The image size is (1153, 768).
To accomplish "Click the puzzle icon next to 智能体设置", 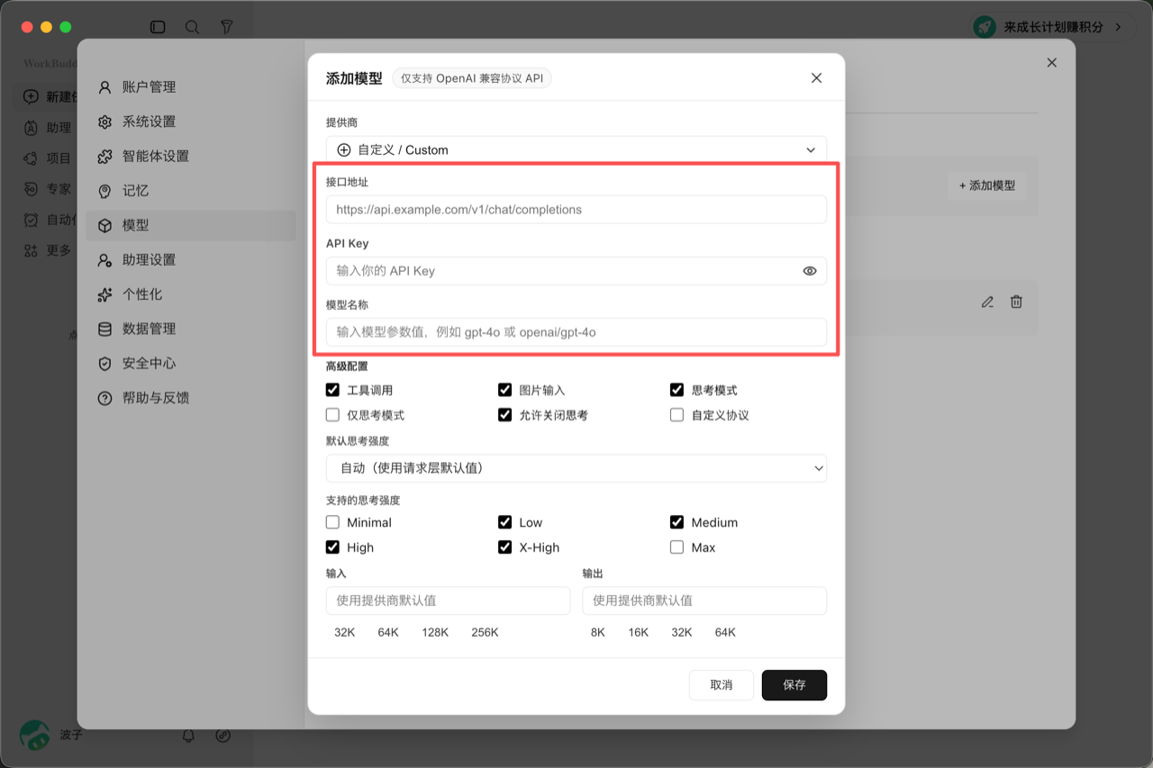I will pyautogui.click(x=105, y=156).
